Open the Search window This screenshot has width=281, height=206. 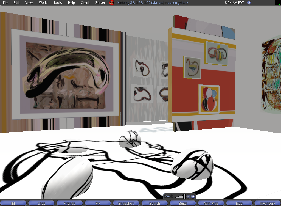pyautogui.click(x=154, y=203)
